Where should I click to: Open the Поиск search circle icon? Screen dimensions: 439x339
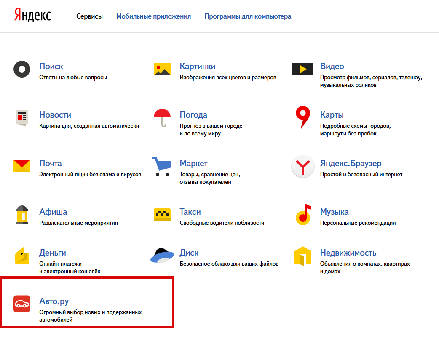(x=22, y=69)
